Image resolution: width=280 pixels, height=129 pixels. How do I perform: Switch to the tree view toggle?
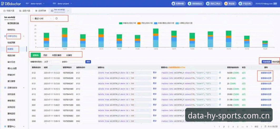(276, 62)
